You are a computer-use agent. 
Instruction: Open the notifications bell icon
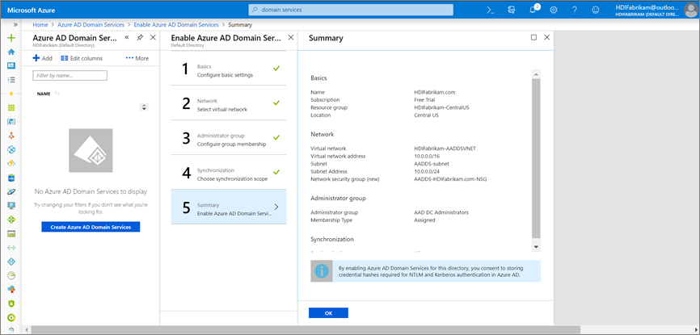[532, 10]
